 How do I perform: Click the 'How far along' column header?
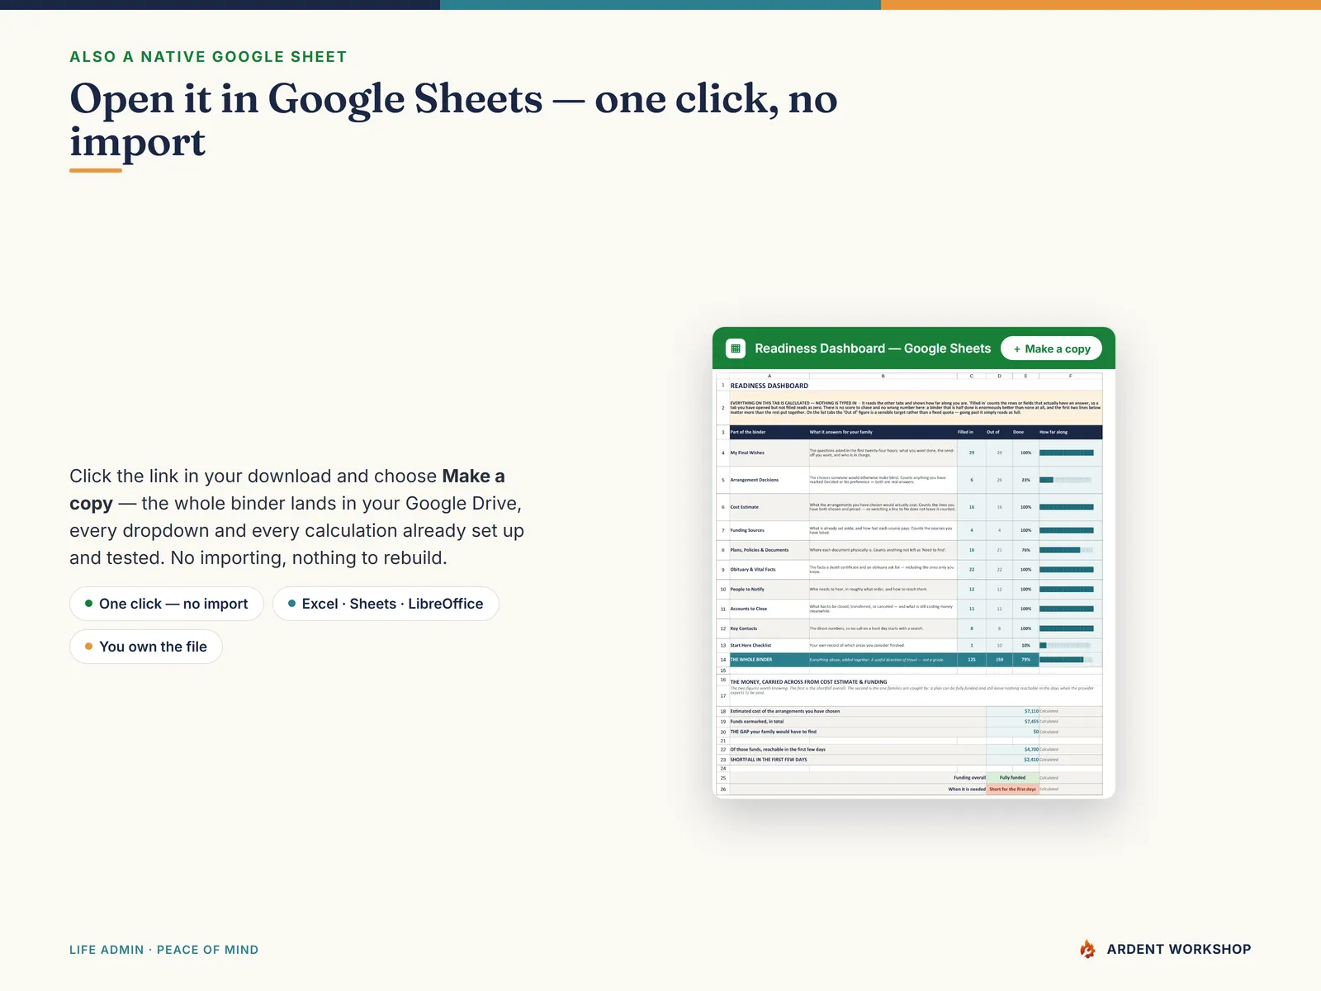1053,432
